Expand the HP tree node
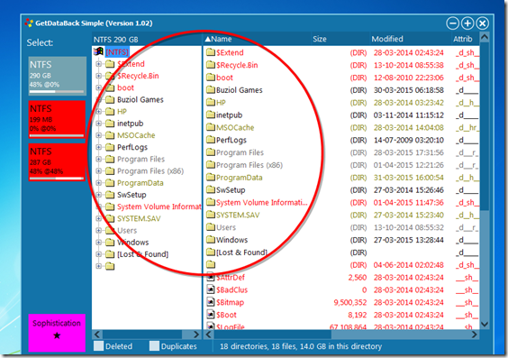This screenshot has width=508, height=358. [x=98, y=112]
